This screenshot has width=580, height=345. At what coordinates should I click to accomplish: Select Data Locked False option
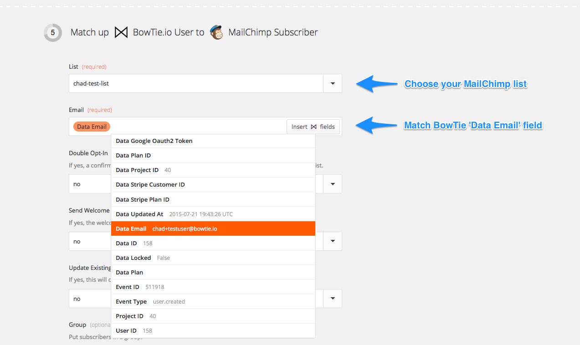(x=213, y=258)
